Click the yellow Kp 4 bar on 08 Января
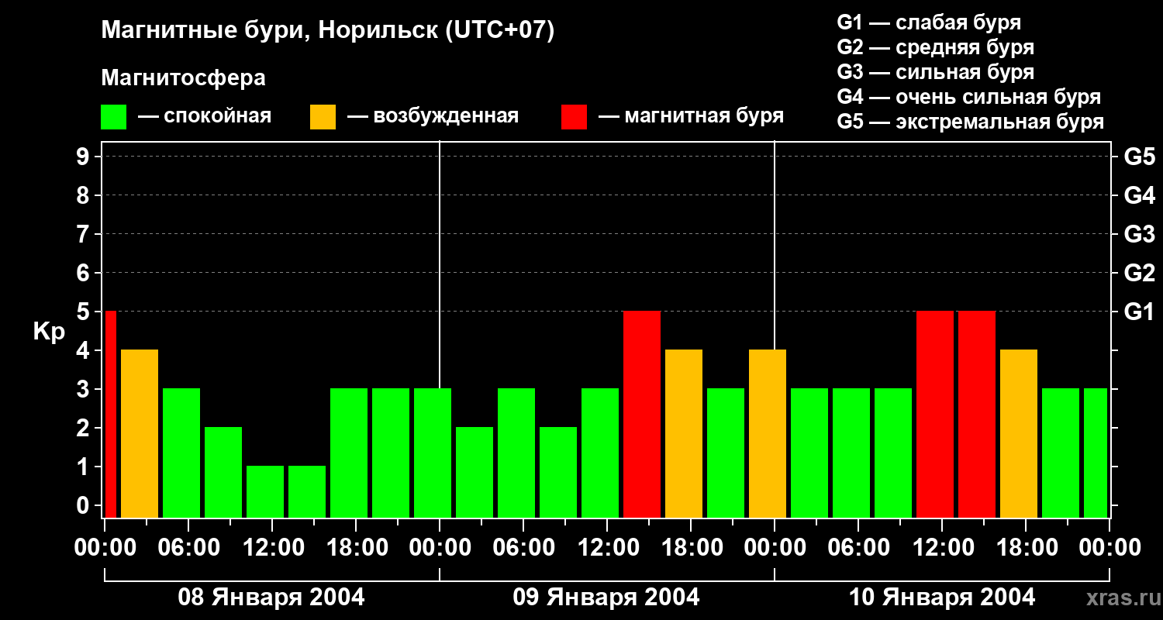Image resolution: width=1163 pixels, height=620 pixels. point(140,433)
